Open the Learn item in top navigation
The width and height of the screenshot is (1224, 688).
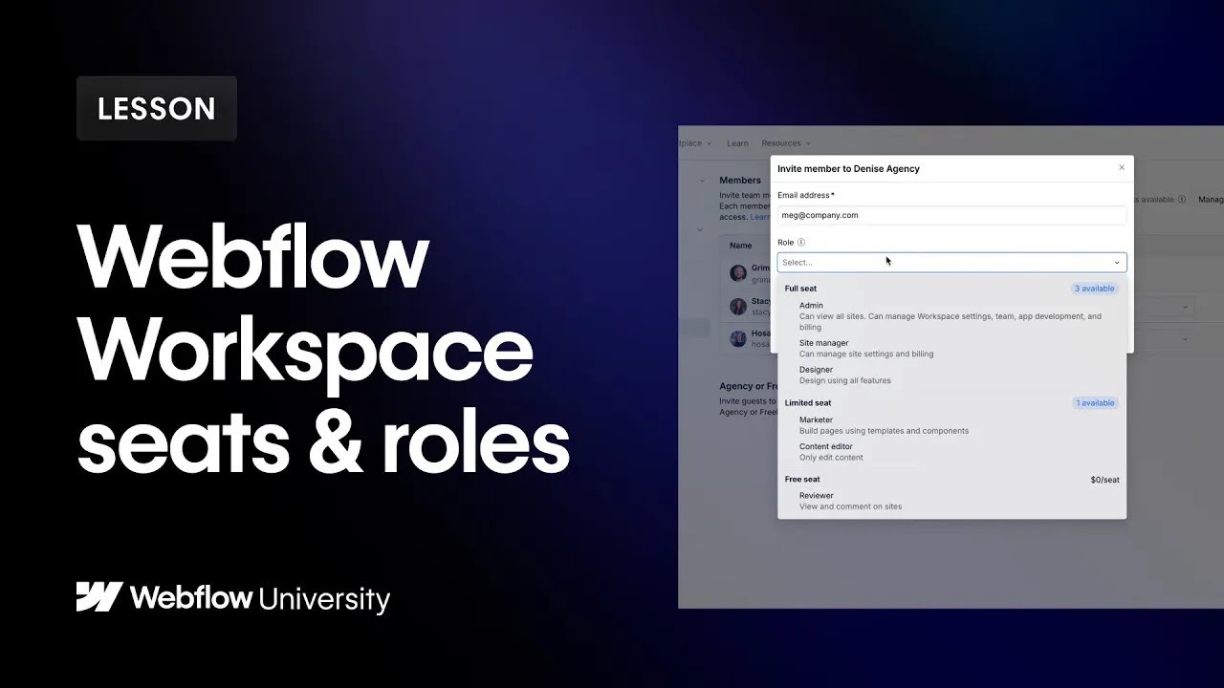[x=737, y=143]
